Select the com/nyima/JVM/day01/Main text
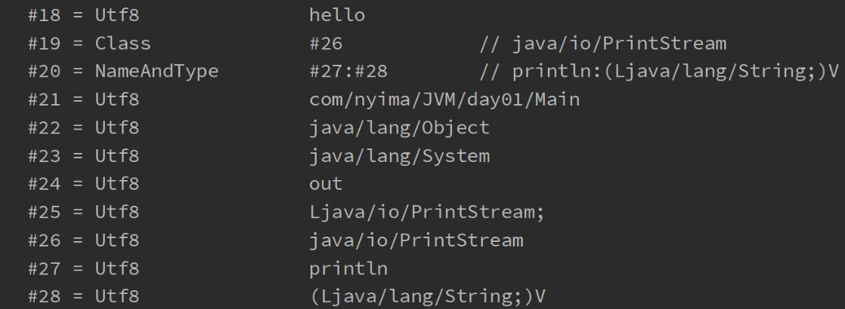This screenshot has height=309, width=845. [x=444, y=99]
